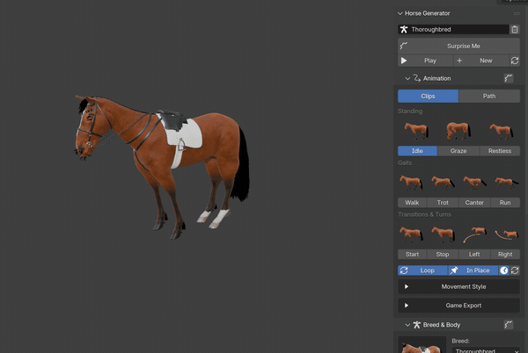This screenshot has height=353, width=528.
Task: Collapse the Horse Generator panel
Action: point(400,13)
